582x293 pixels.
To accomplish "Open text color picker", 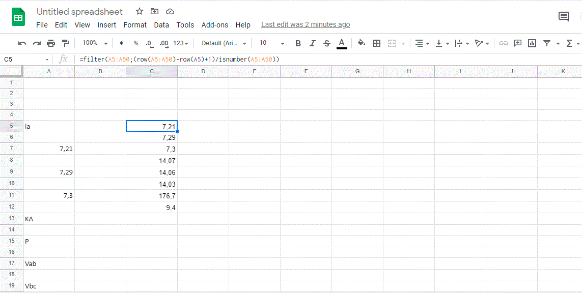I will pos(342,43).
